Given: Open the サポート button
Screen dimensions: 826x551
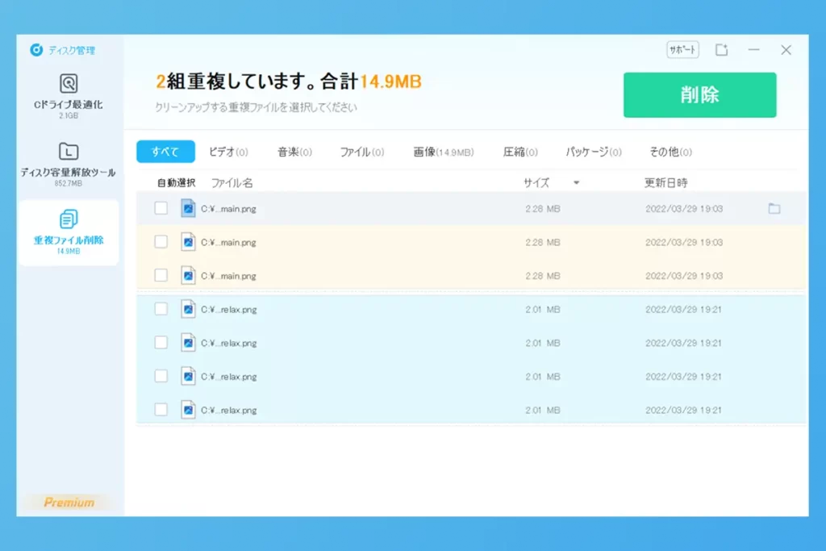Looking at the screenshot, I should 682,50.
